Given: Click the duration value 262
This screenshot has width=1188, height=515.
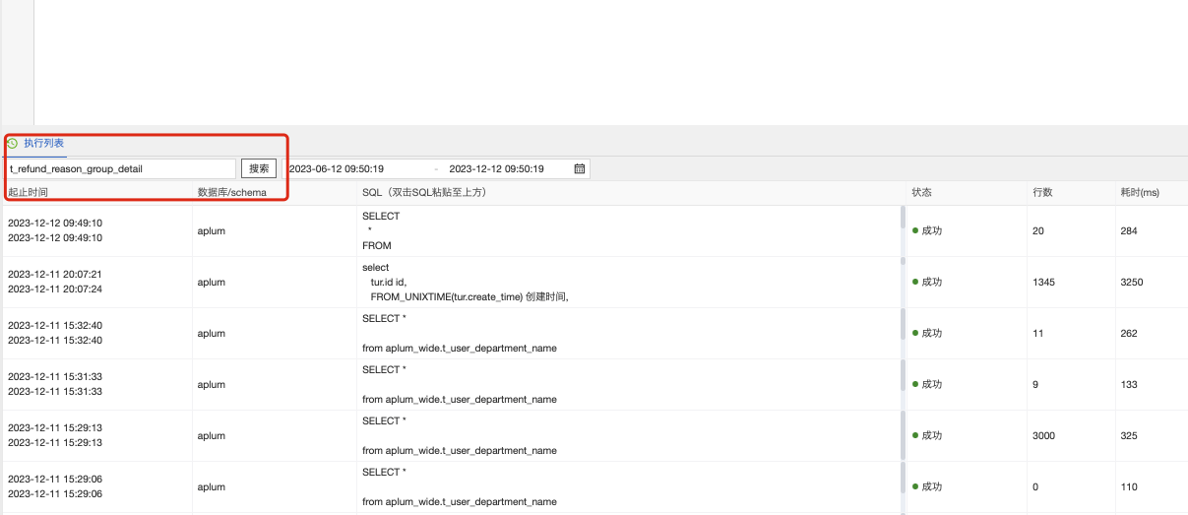Looking at the screenshot, I should 1128,333.
